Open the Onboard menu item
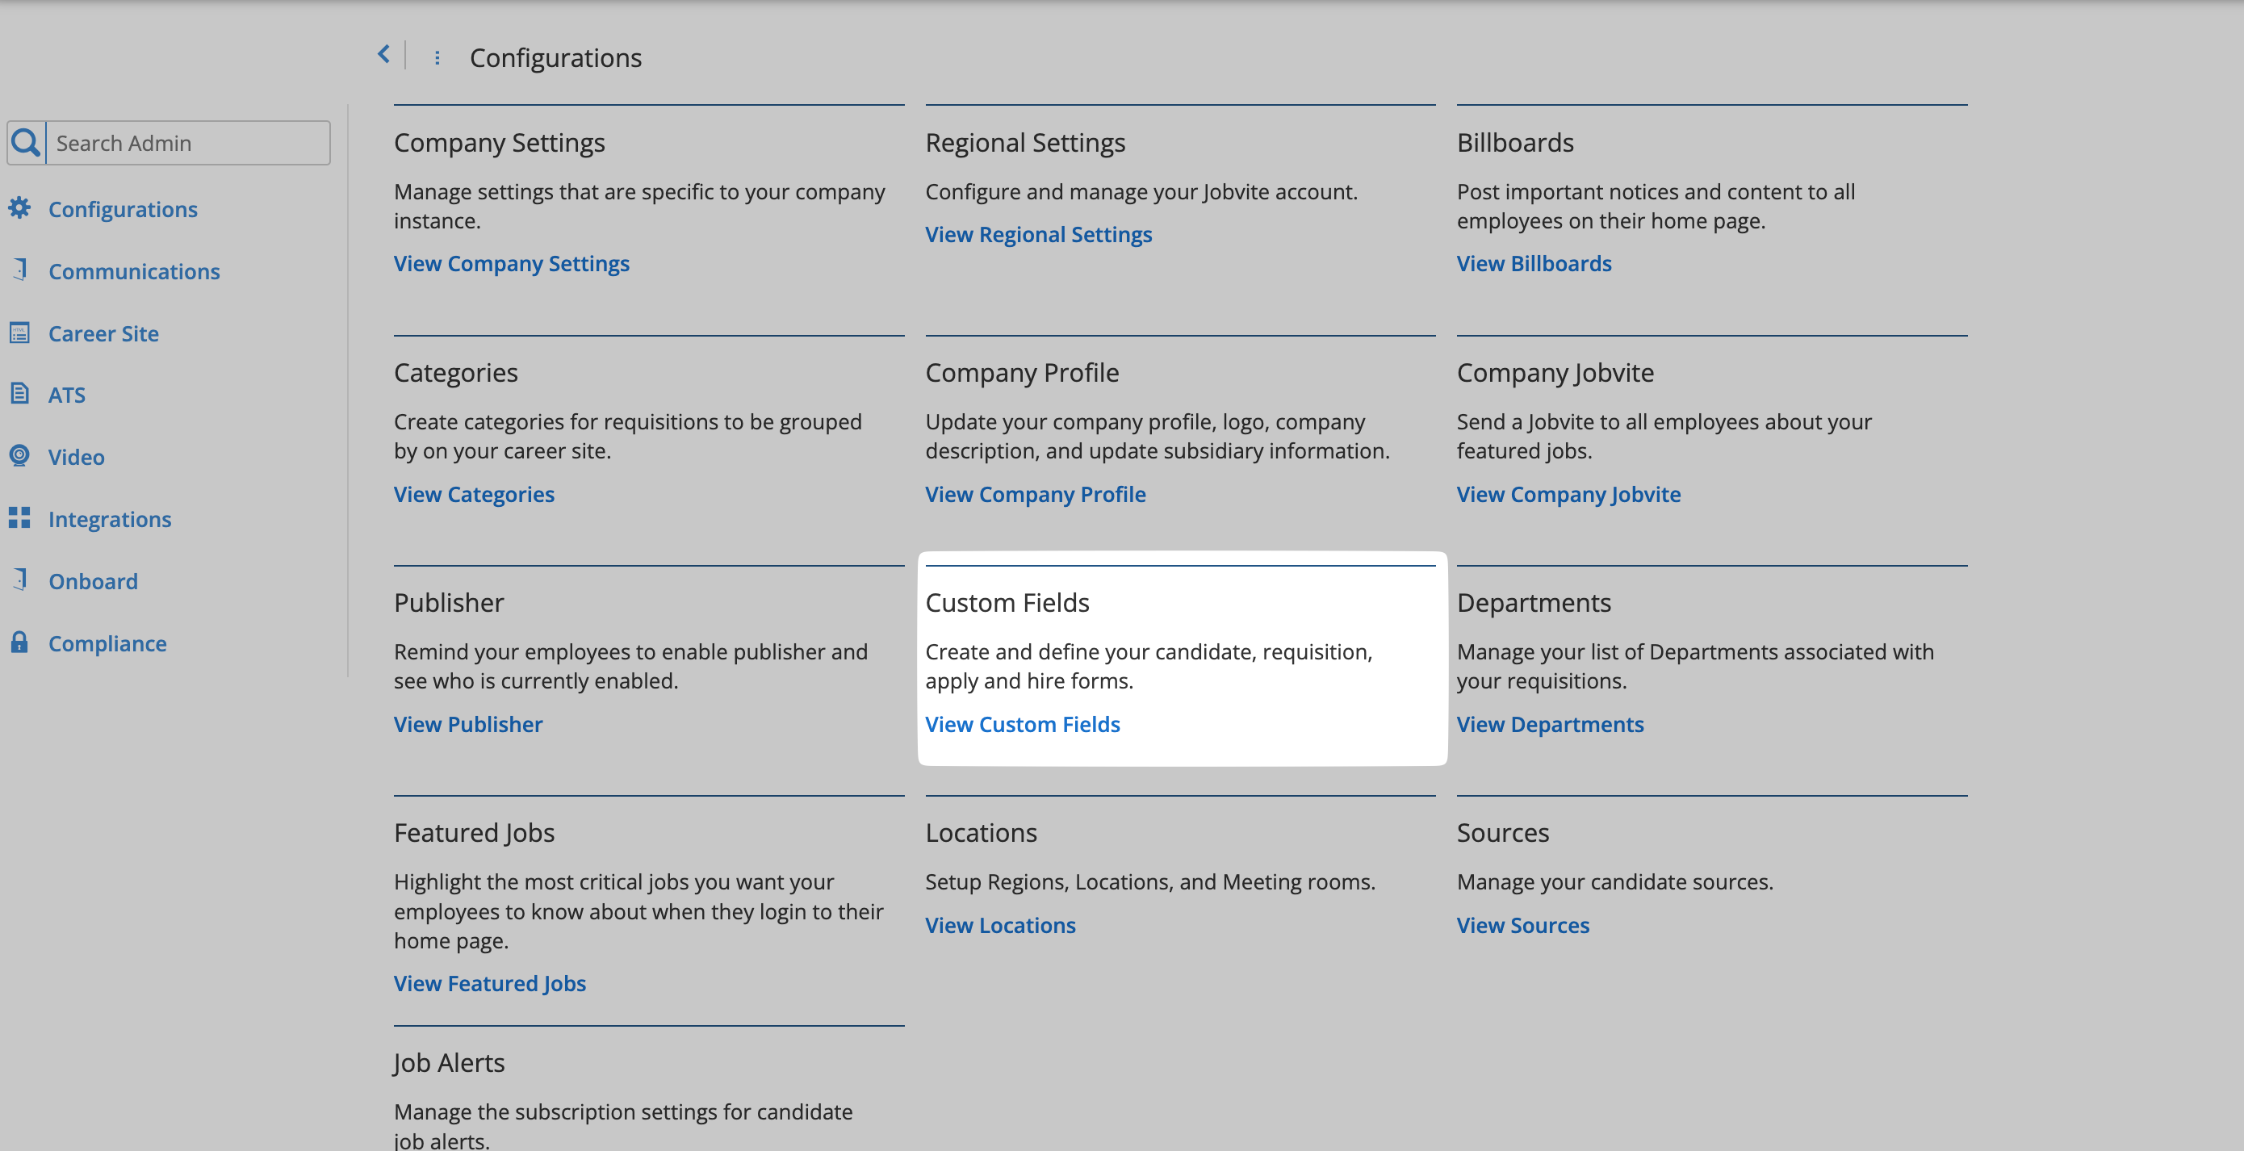The height and width of the screenshot is (1151, 2244). pyautogui.click(x=93, y=581)
